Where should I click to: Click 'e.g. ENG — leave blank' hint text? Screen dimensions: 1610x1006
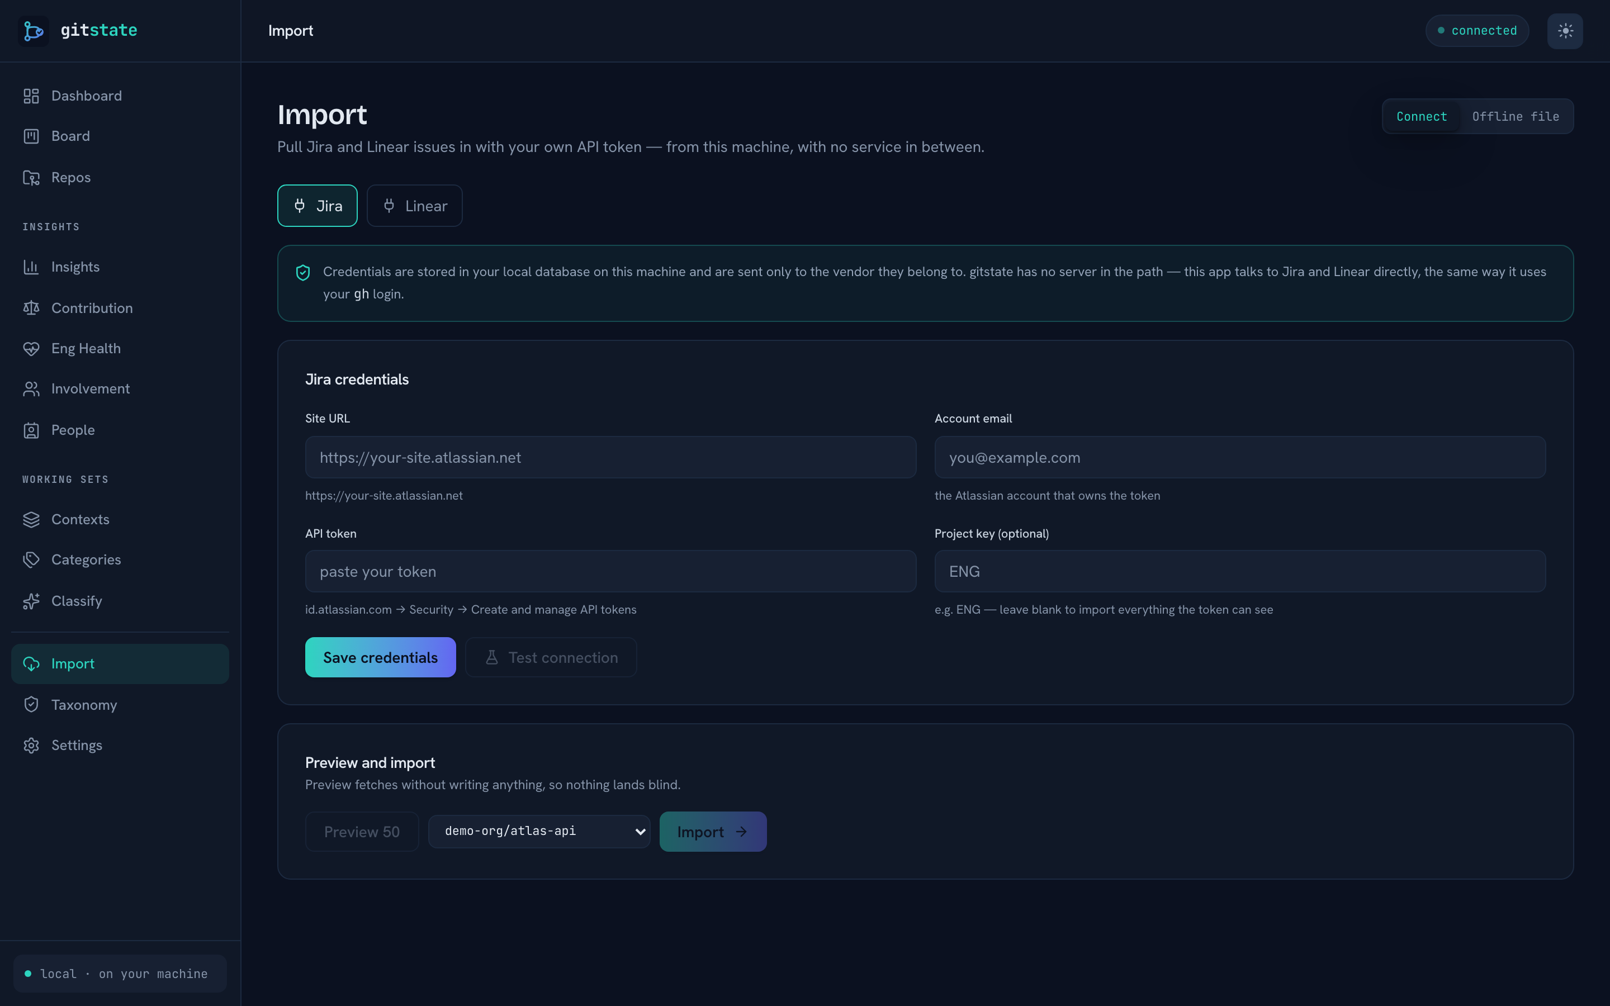click(x=1104, y=609)
